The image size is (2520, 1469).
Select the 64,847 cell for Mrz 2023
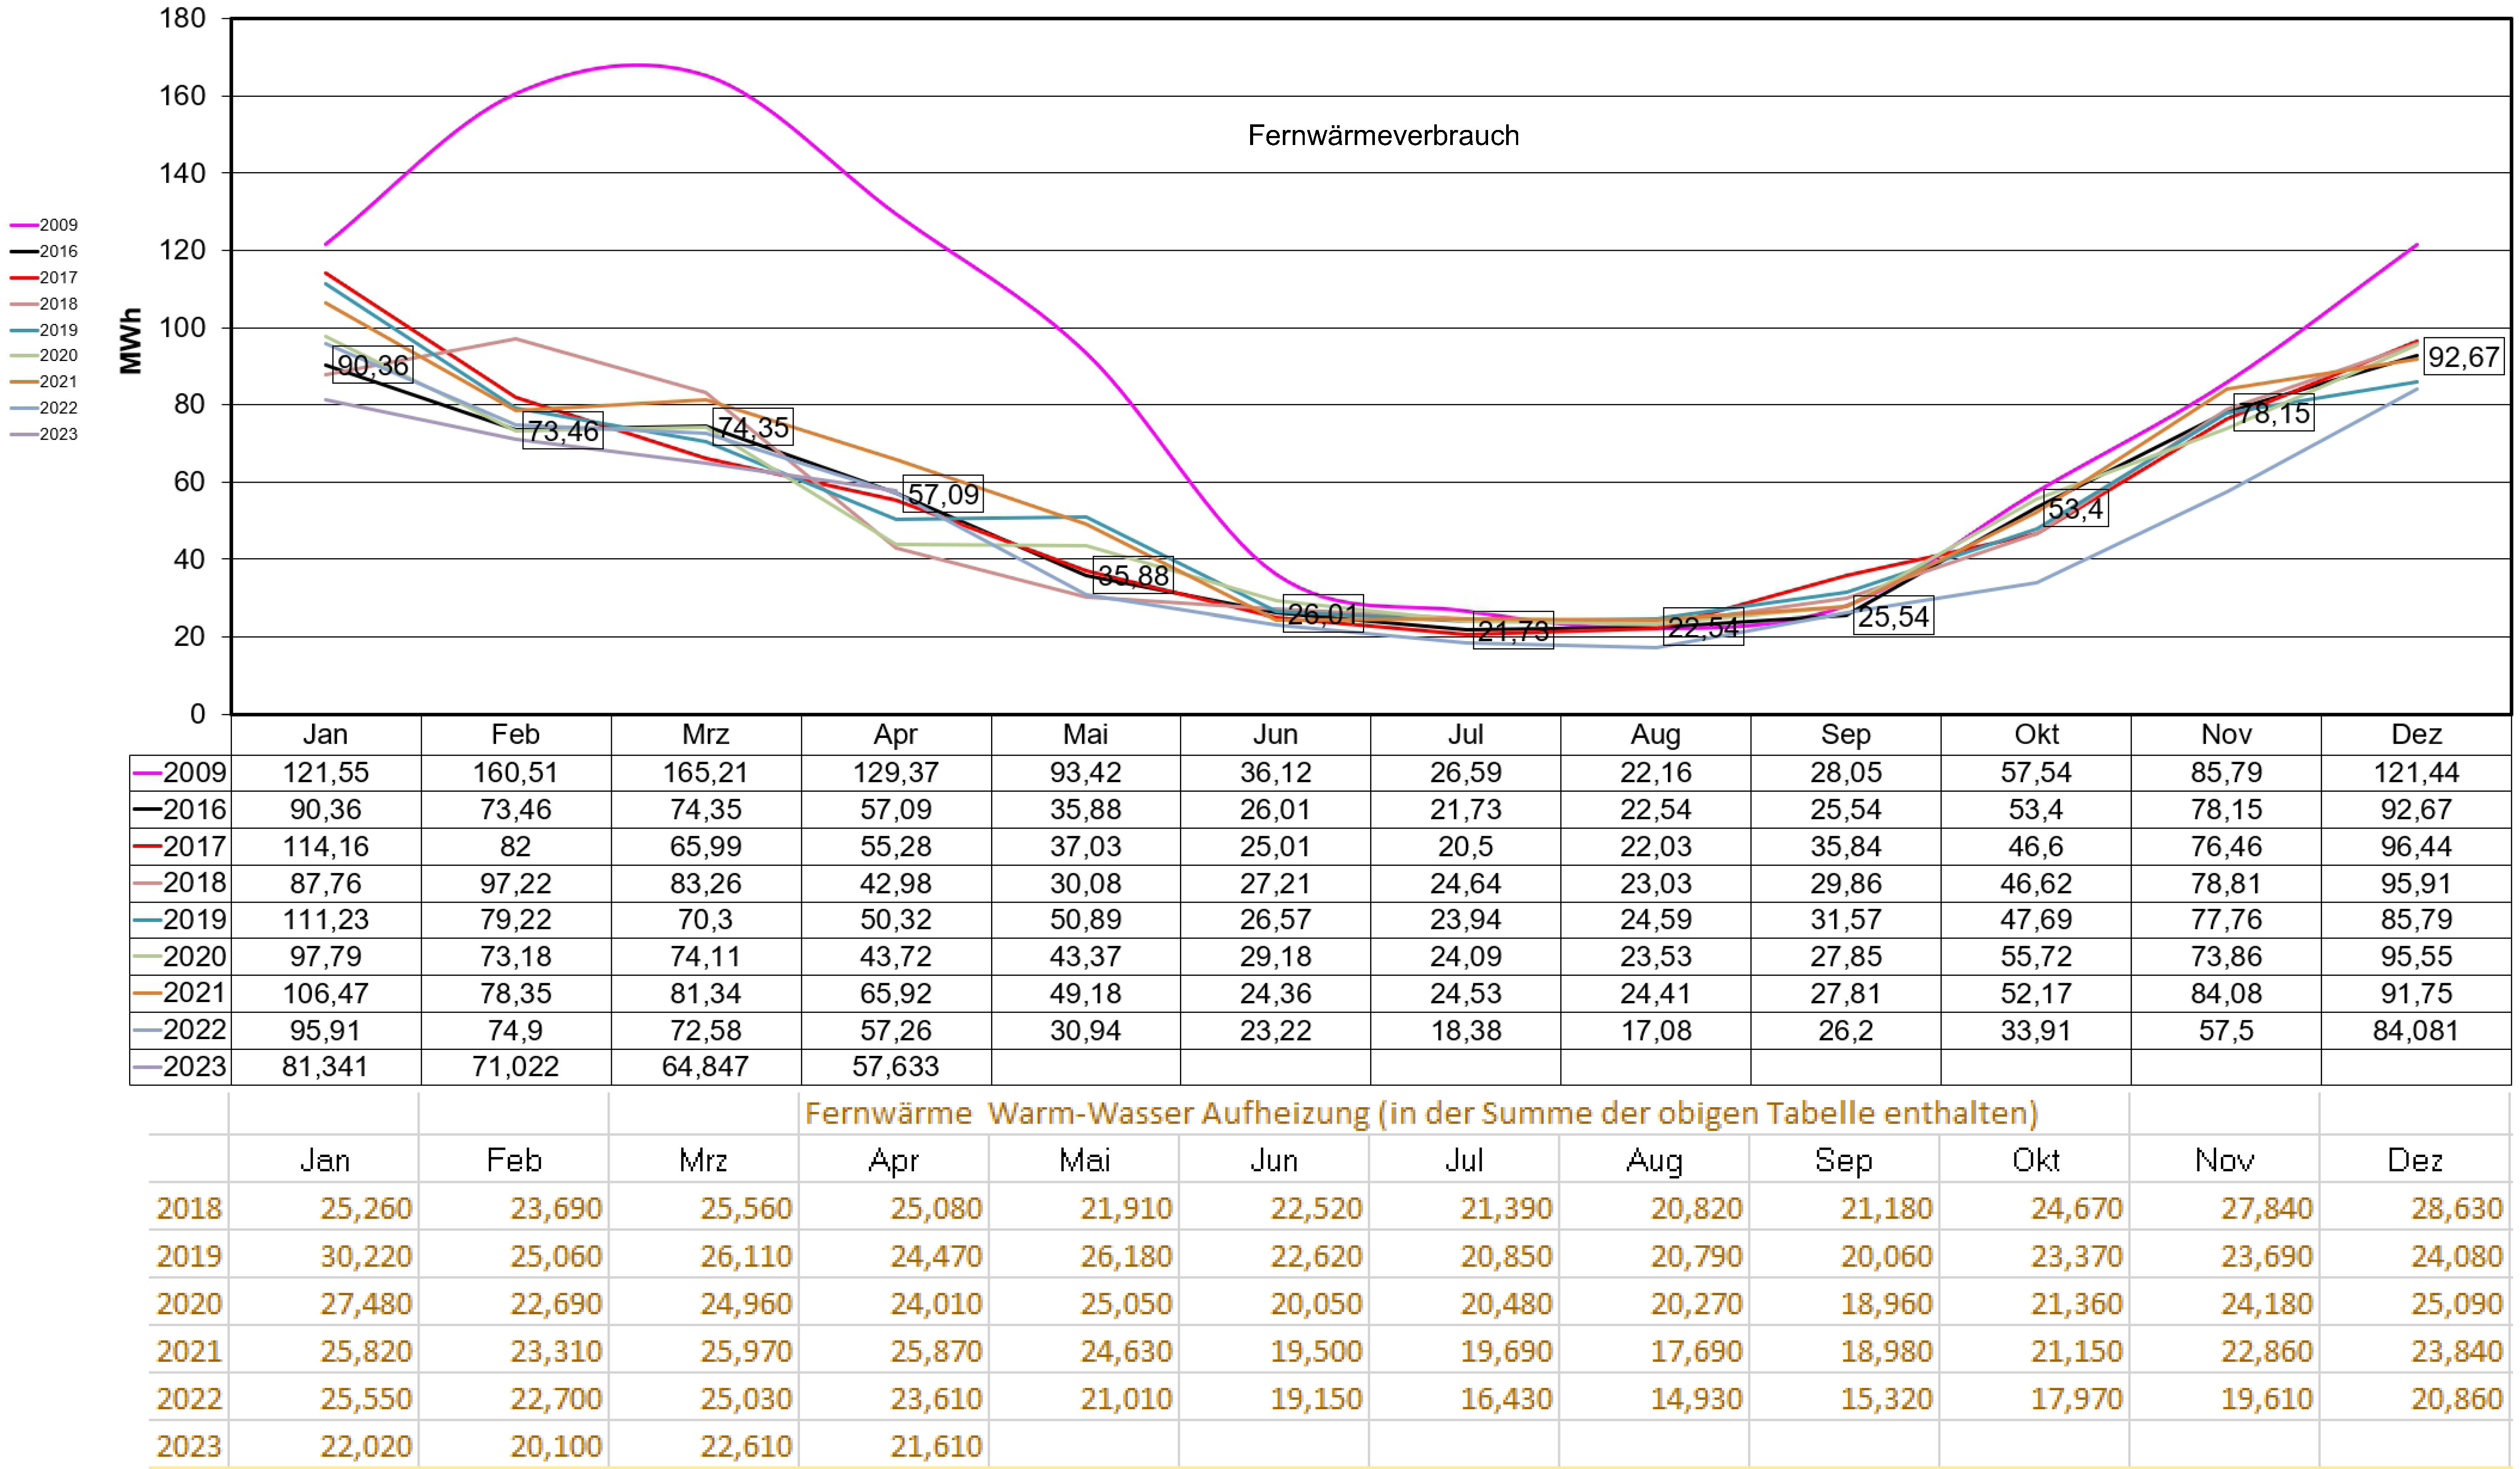click(x=706, y=1067)
